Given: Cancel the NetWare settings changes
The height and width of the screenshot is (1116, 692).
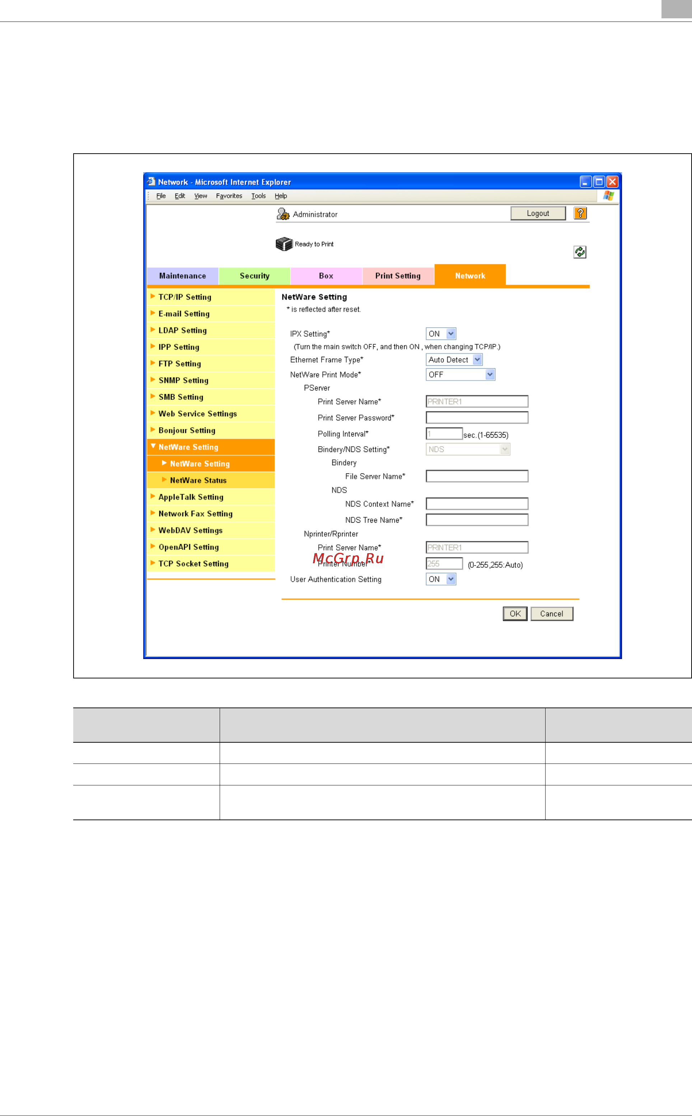Looking at the screenshot, I should 552,614.
